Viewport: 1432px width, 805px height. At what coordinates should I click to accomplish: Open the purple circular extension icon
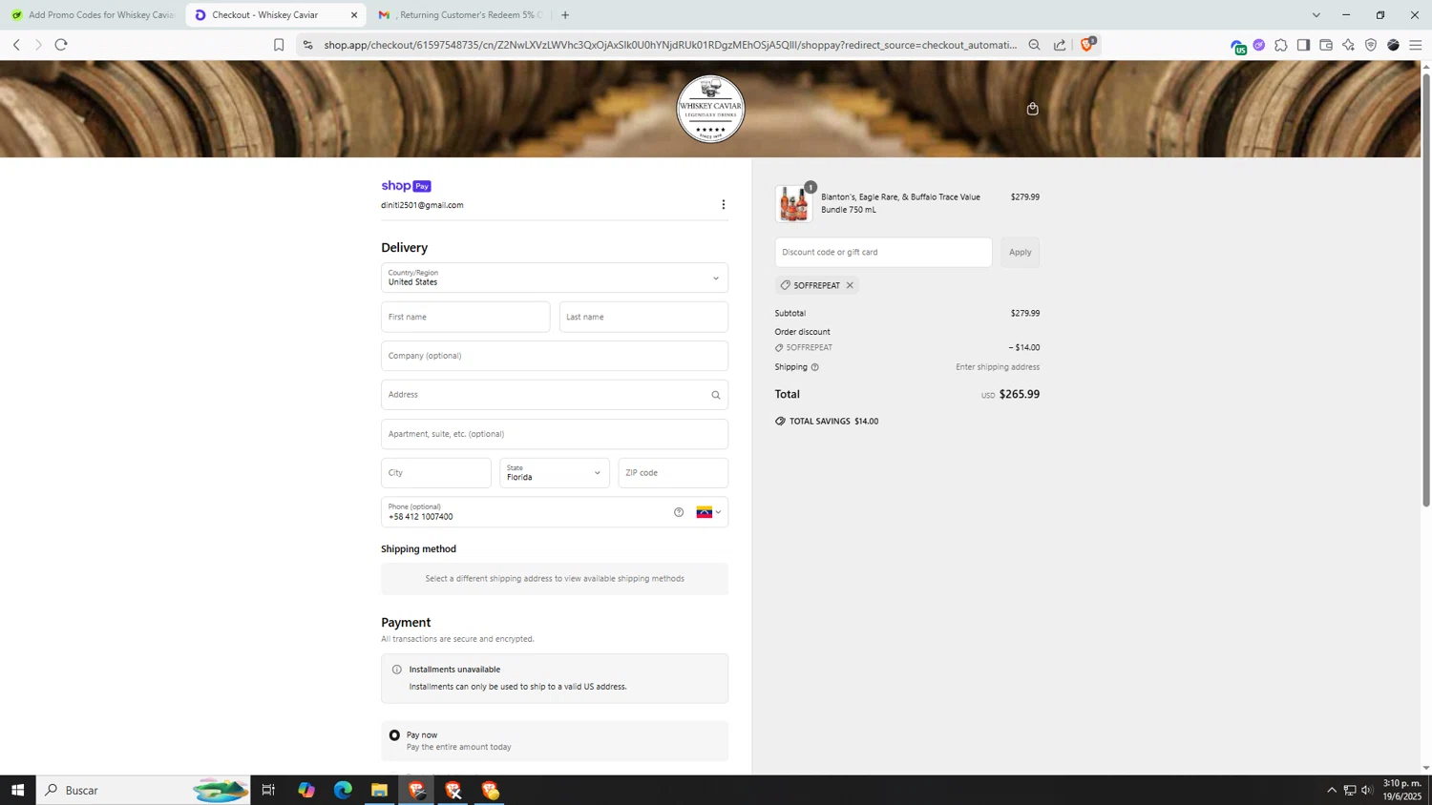tap(1259, 45)
